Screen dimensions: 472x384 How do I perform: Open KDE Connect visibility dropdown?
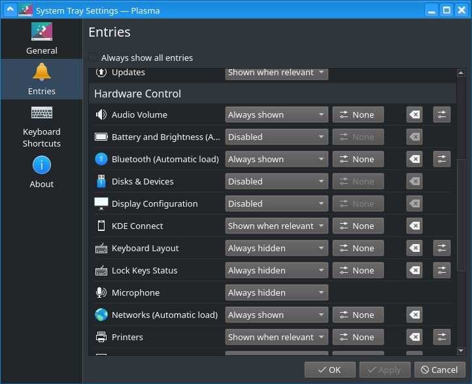(x=277, y=226)
